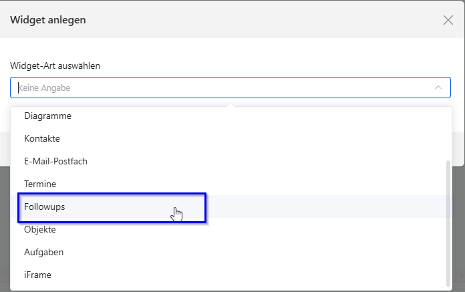Viewport: 465px width, 292px height.
Task: Click the dropdown's small pointer notch
Action: [x=230, y=105]
